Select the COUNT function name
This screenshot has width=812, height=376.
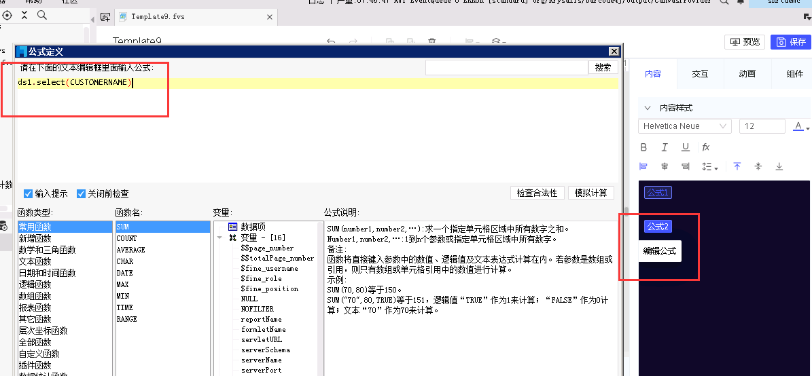pyautogui.click(x=162, y=238)
